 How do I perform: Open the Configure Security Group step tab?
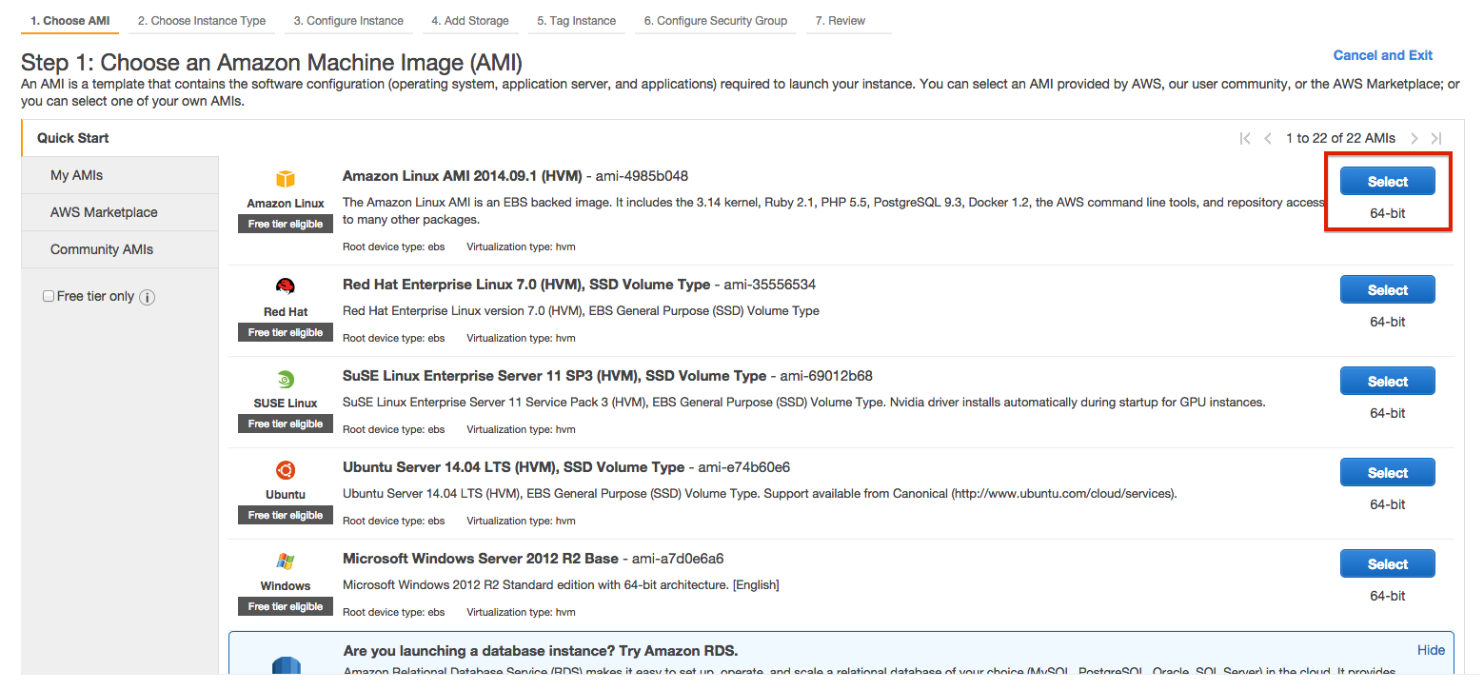(716, 21)
